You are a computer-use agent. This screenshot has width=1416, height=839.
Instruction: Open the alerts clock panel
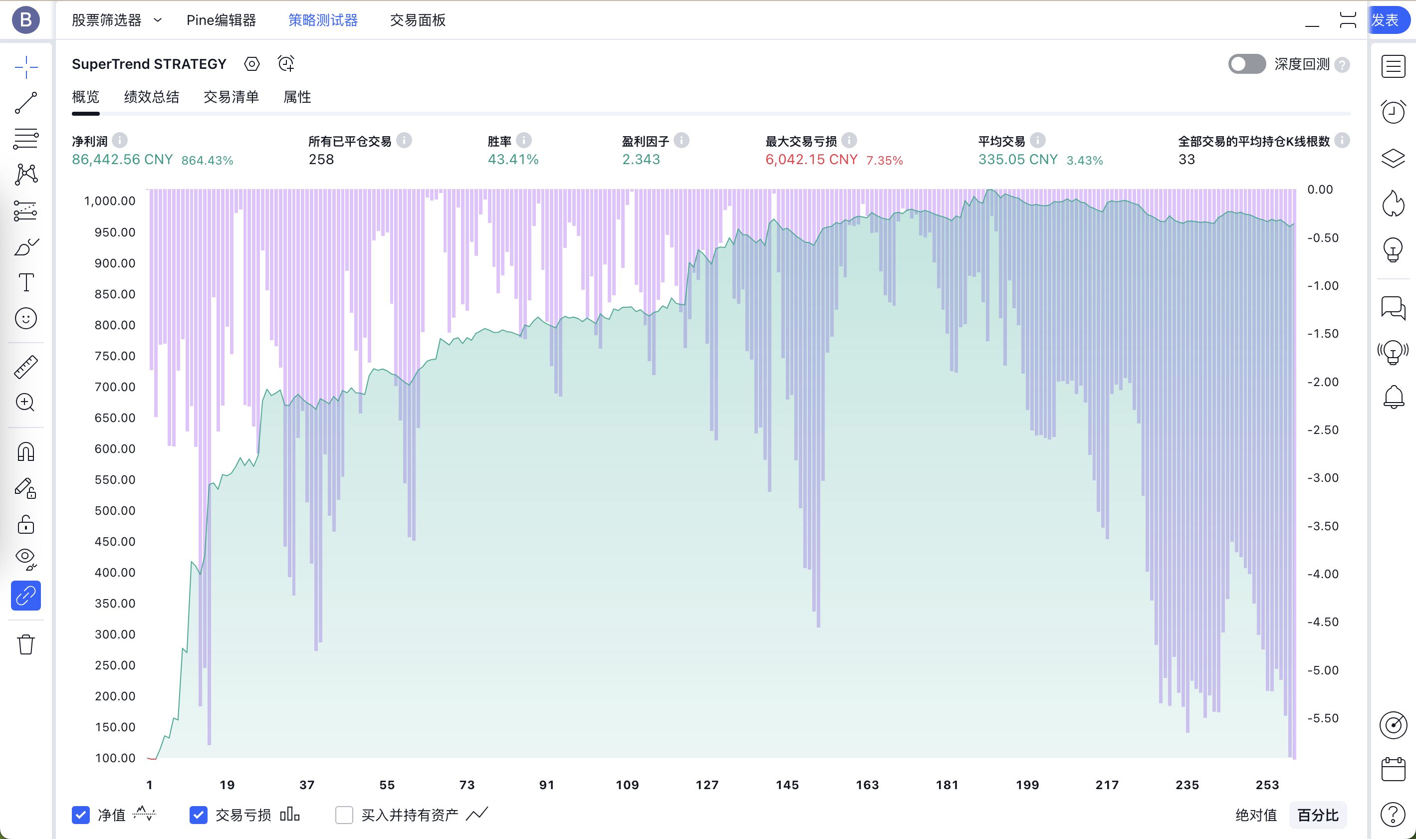1393,111
